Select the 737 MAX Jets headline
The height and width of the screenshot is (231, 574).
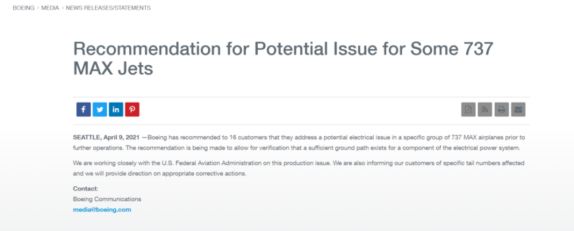point(284,59)
